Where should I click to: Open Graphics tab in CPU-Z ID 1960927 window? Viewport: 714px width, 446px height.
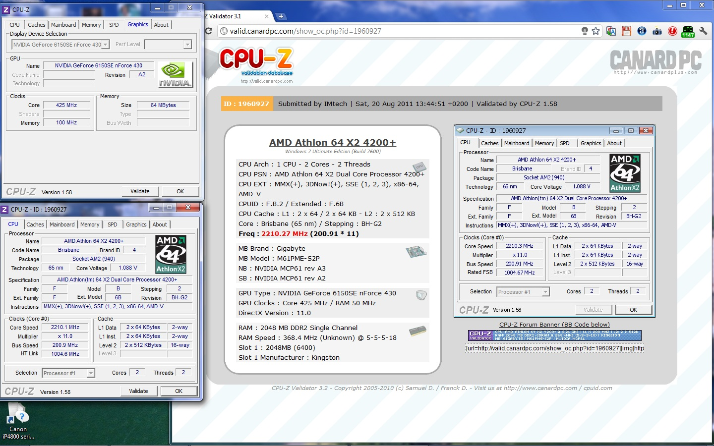pos(136,224)
